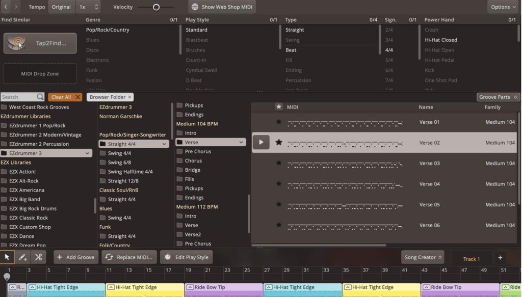Open the 1x tempo multiplier stepper
522x297 pixels.
88,7
